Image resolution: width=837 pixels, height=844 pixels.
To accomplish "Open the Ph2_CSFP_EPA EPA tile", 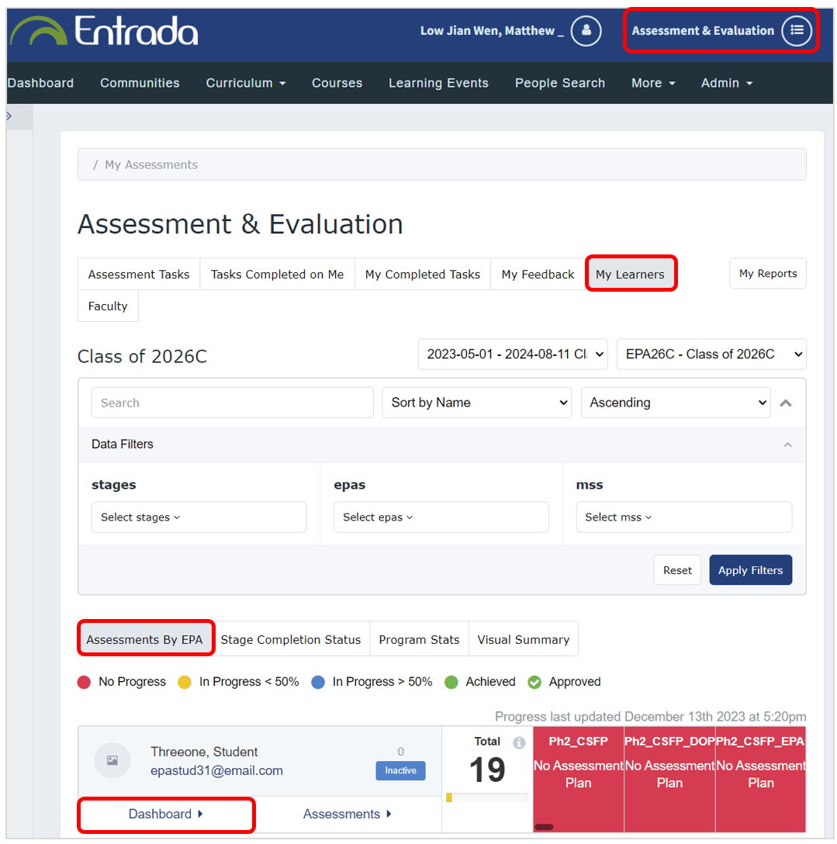I will (760, 780).
